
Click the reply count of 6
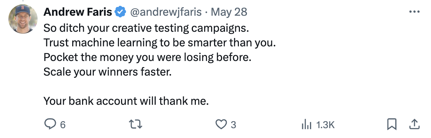[63, 125]
